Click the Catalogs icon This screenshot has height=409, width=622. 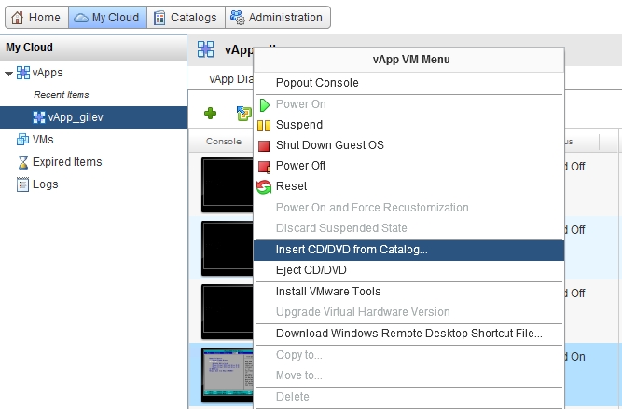pos(159,18)
